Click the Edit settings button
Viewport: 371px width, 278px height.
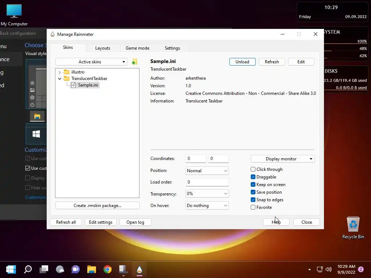point(101,222)
